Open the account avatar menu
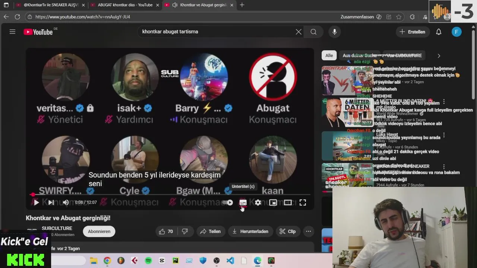 click(x=457, y=32)
